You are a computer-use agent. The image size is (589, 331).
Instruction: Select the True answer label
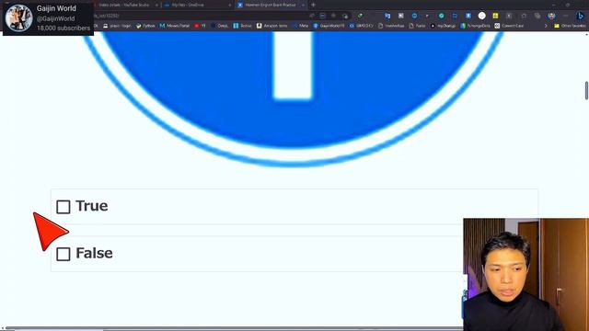tap(92, 206)
